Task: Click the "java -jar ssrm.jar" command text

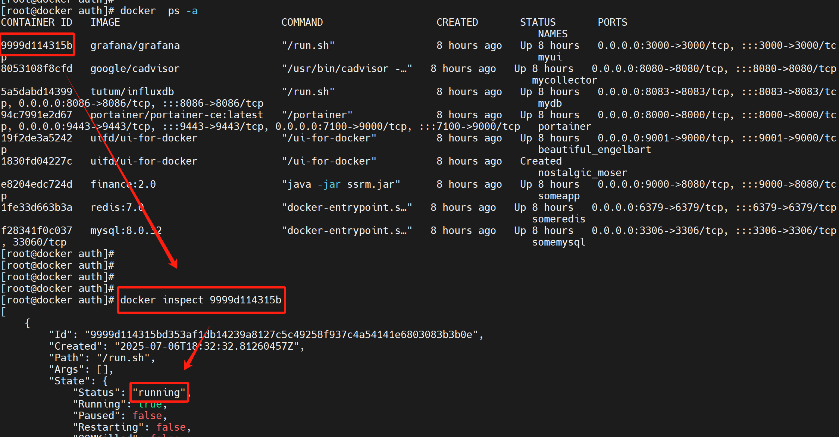Action: pos(341,184)
